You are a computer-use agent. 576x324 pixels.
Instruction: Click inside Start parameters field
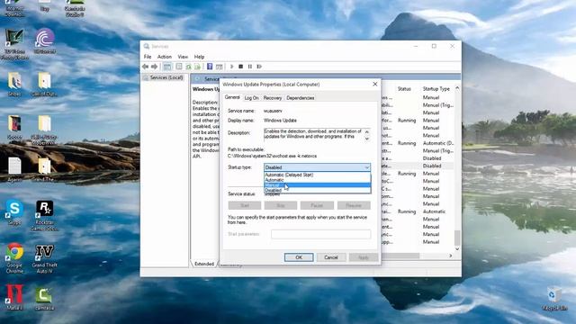pyautogui.click(x=321, y=234)
